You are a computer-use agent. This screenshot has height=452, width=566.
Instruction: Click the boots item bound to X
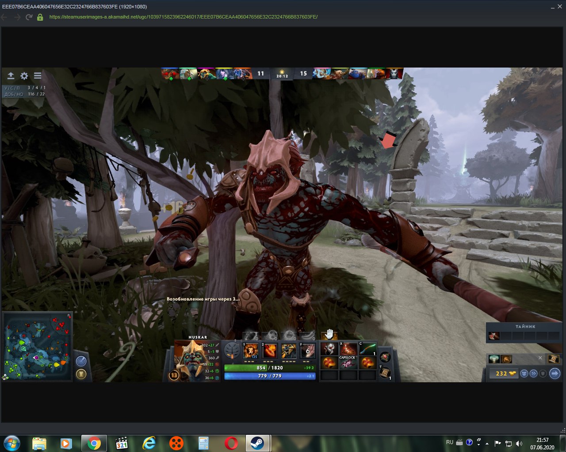click(x=348, y=349)
